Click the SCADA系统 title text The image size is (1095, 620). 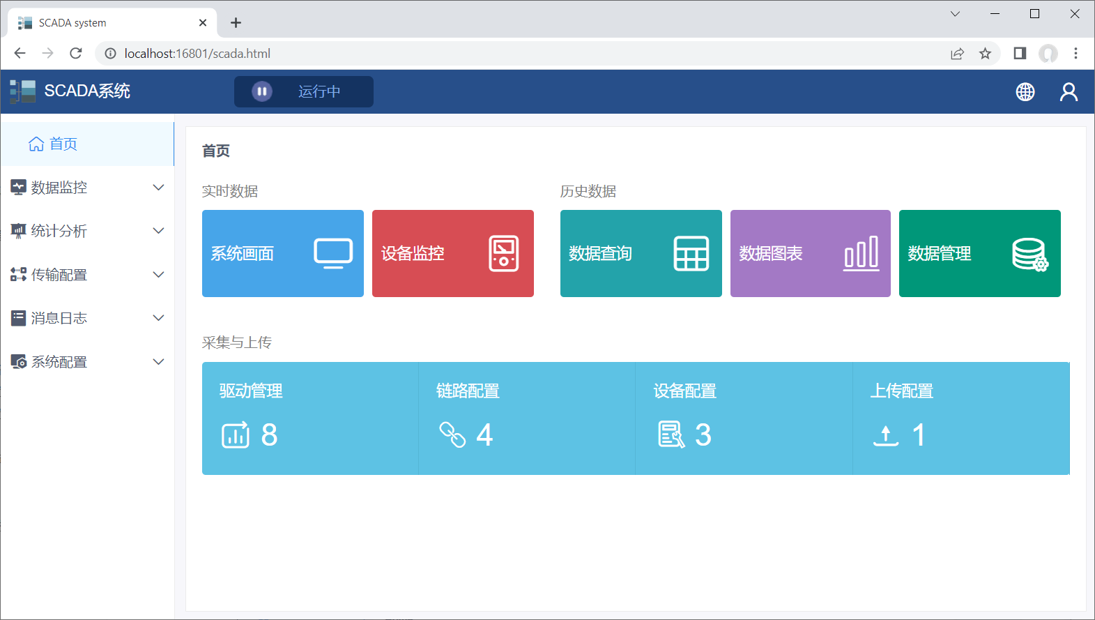coord(87,91)
